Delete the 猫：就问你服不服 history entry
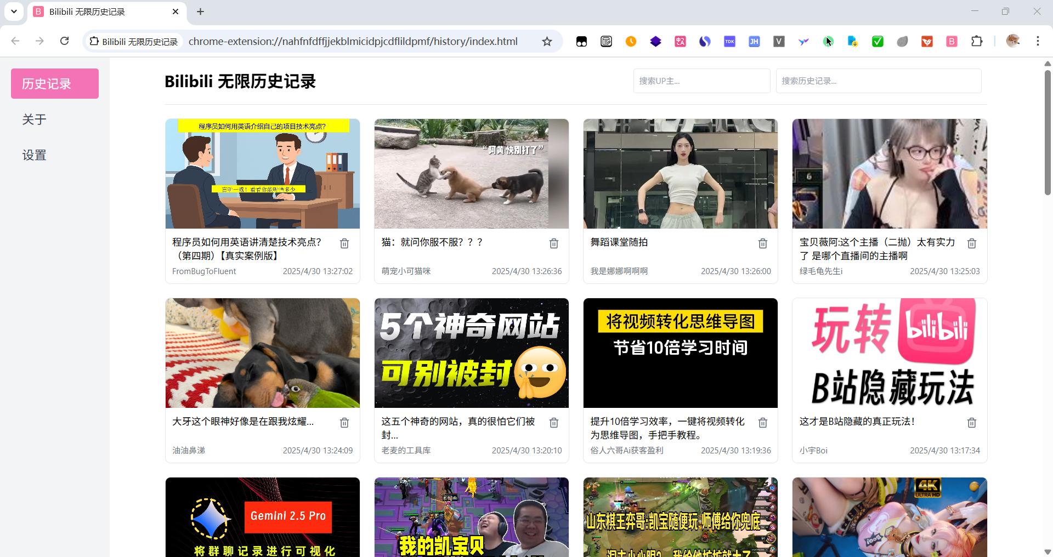This screenshot has height=557, width=1053. coord(553,243)
